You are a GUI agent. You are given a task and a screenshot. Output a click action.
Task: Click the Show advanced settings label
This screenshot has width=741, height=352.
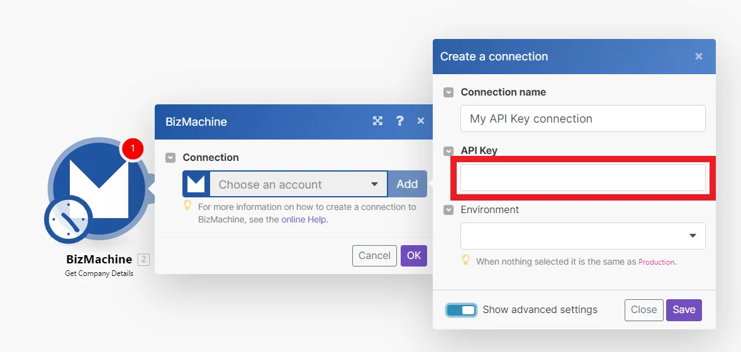coord(540,310)
